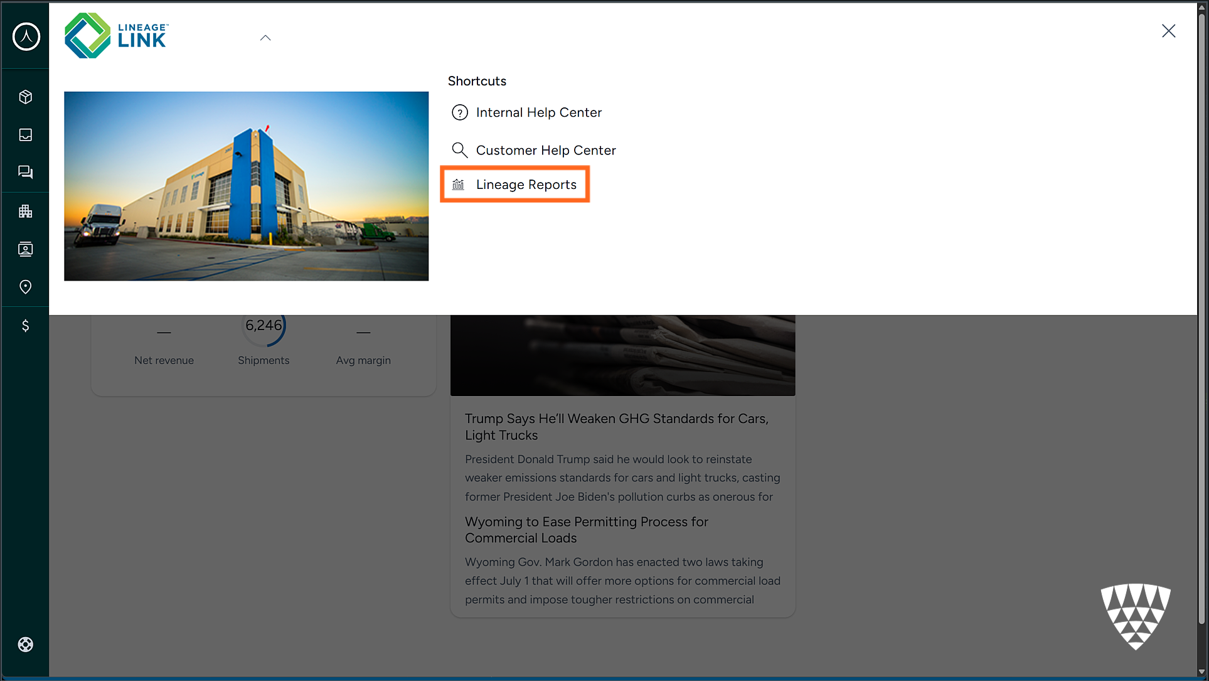Click the Shortcuts heading

coord(477,81)
